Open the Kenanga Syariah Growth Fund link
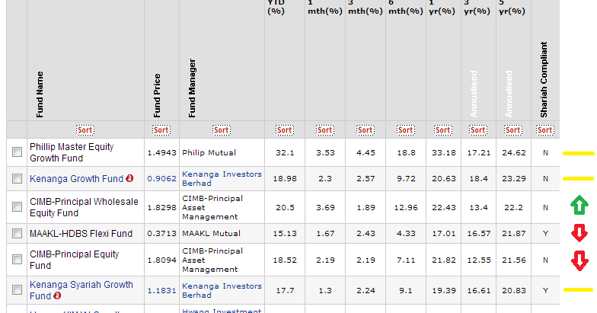This screenshot has width=597, height=313. [x=81, y=290]
